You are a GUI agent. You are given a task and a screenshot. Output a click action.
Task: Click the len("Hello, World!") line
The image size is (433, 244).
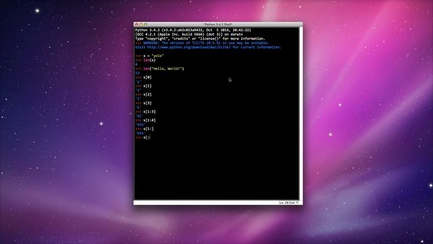click(x=160, y=68)
